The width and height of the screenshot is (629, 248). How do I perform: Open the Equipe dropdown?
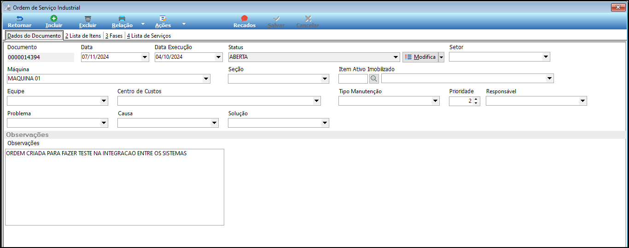click(104, 101)
